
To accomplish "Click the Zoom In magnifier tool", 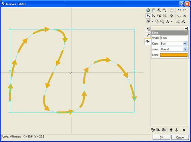I will [x=159, y=10].
